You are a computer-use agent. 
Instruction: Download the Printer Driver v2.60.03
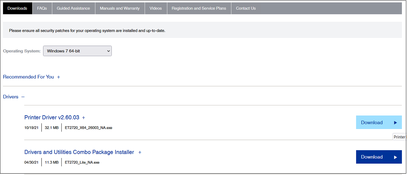point(379,122)
